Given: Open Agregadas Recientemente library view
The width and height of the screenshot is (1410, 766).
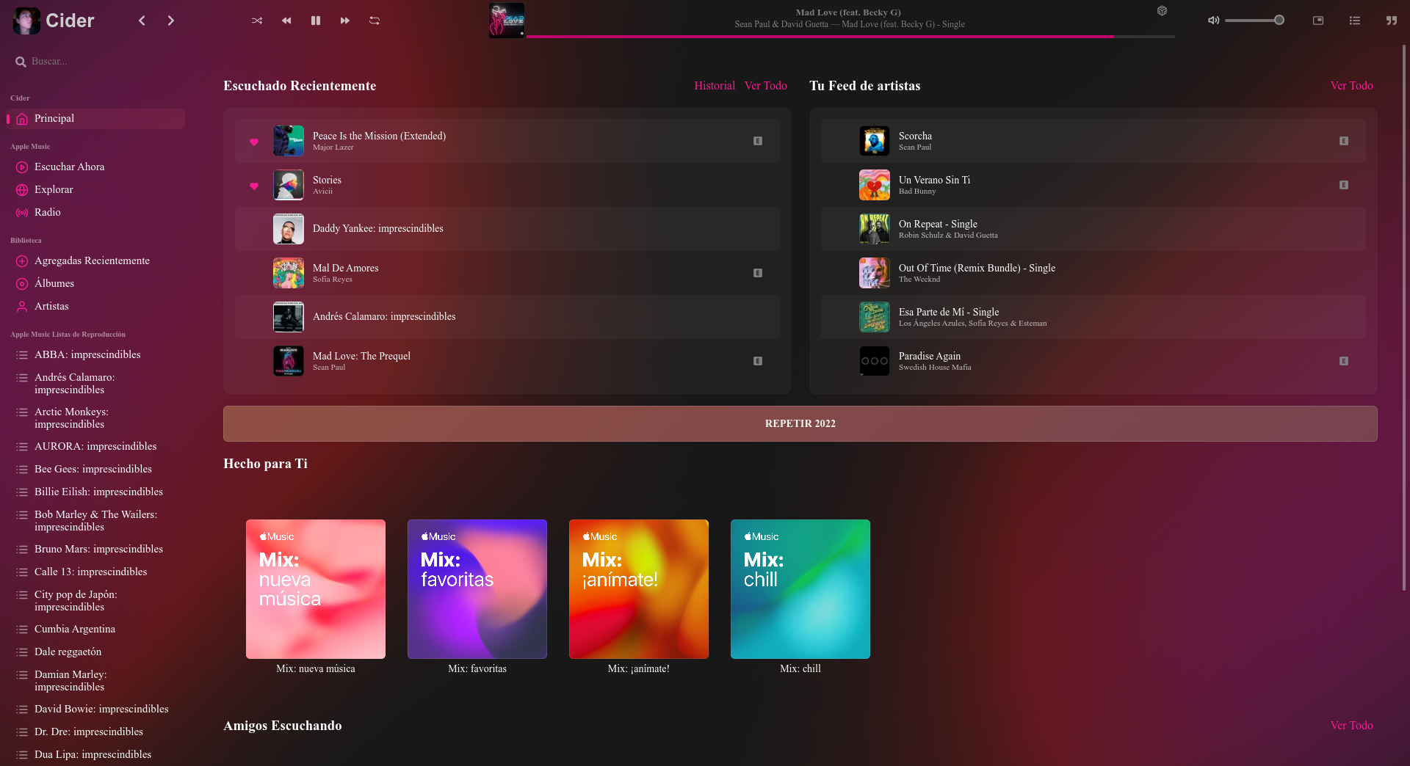Looking at the screenshot, I should [x=95, y=261].
